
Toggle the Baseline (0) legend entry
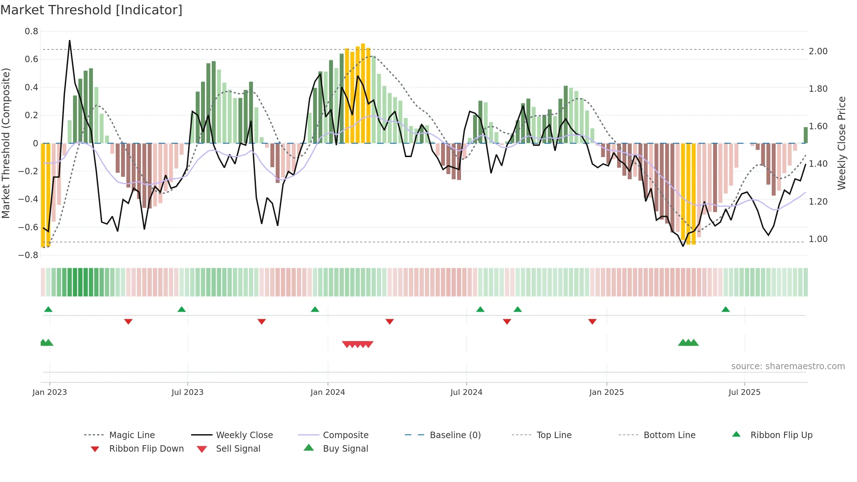coord(443,435)
